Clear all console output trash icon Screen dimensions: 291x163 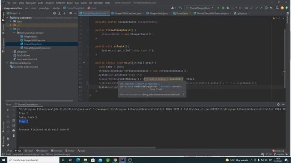(x=14, y=135)
